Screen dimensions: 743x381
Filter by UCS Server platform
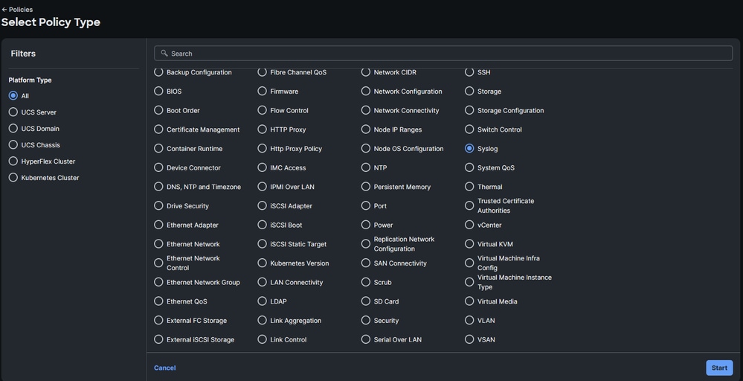tap(13, 112)
